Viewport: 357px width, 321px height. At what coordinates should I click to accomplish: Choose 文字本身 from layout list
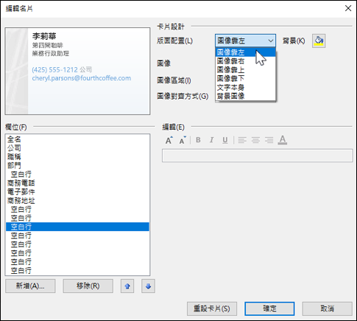[x=246, y=87]
